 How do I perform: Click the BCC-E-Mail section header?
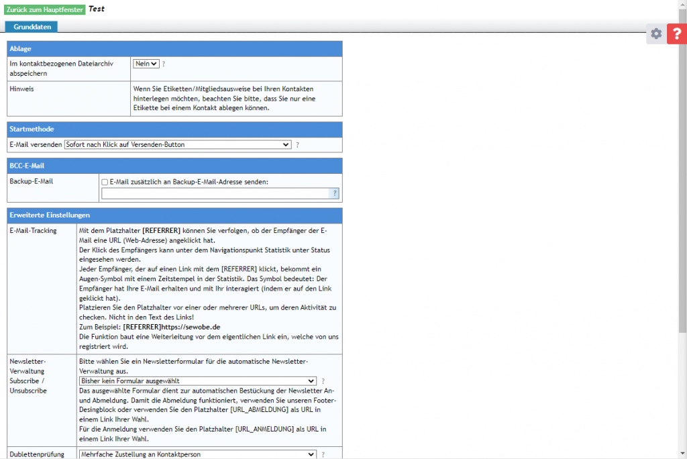174,165
